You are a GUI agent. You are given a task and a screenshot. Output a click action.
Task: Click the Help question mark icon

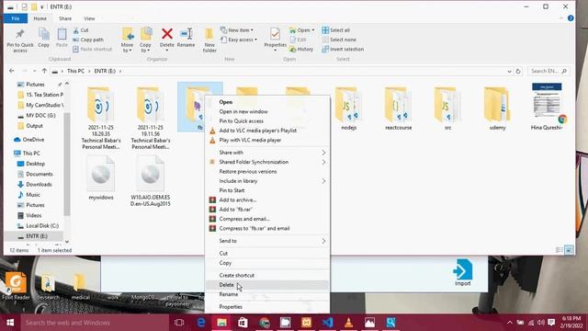[571, 18]
